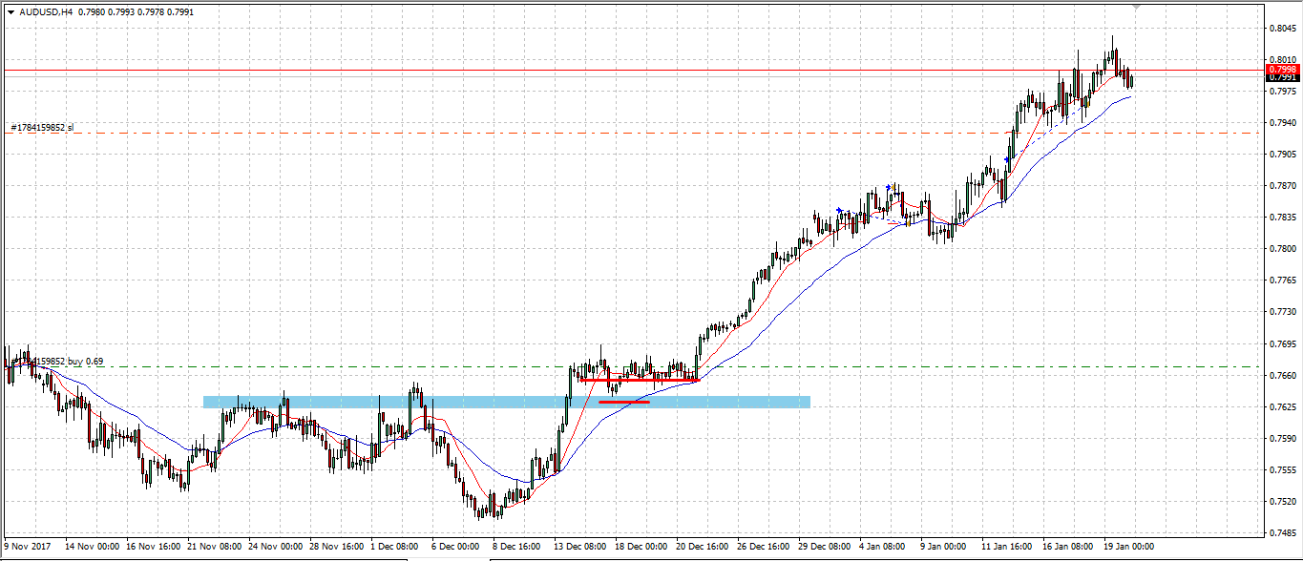Select the light blue rectangle zone
The image size is (1303, 561).
click(507, 402)
